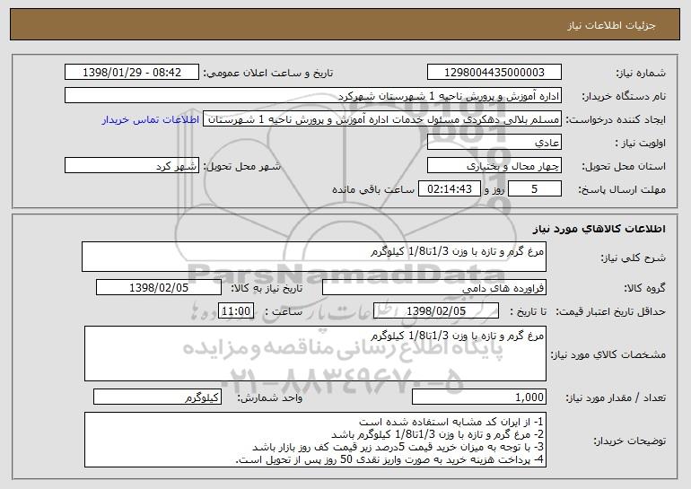
Task: Click the مشخصات کالای مورد نیاز label
Action: pos(608,354)
